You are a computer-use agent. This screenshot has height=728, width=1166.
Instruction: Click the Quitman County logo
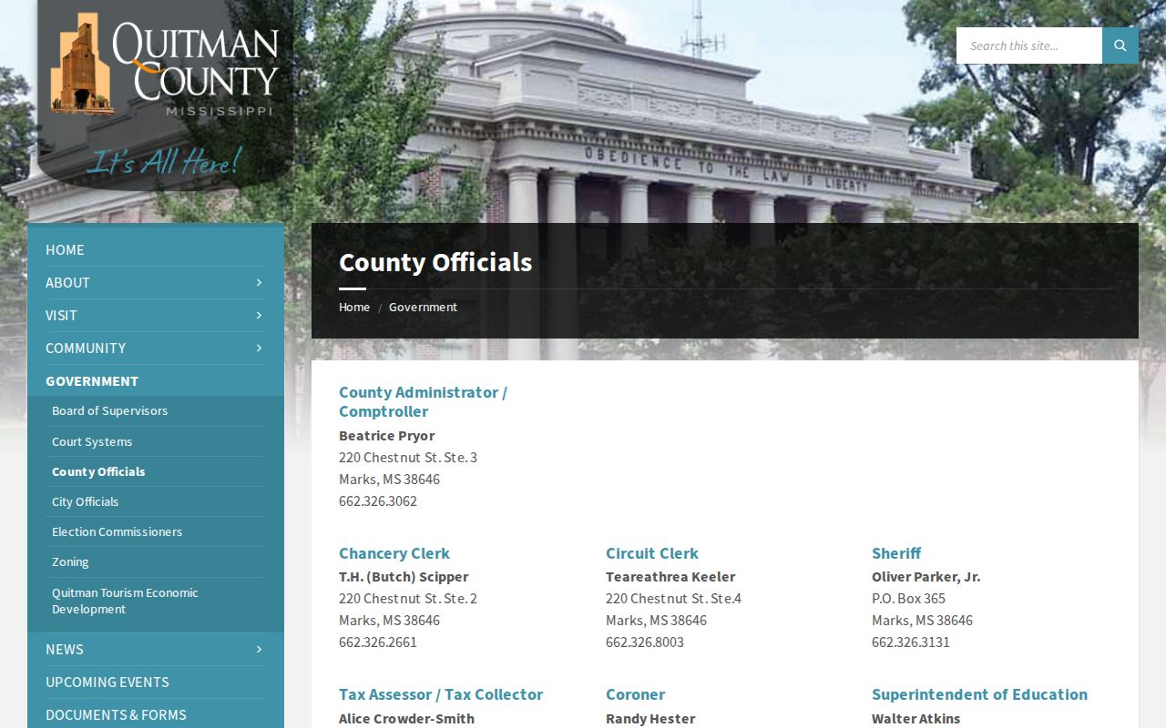[x=165, y=94]
